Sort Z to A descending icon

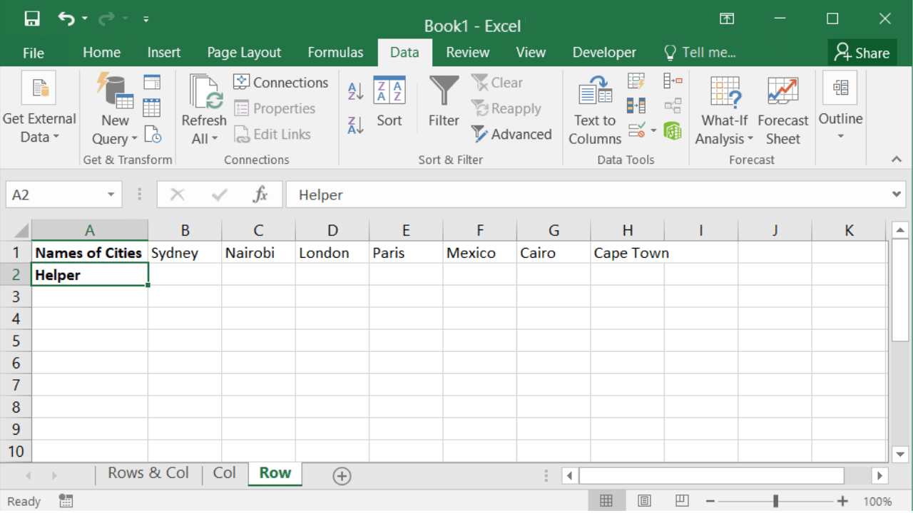355,125
